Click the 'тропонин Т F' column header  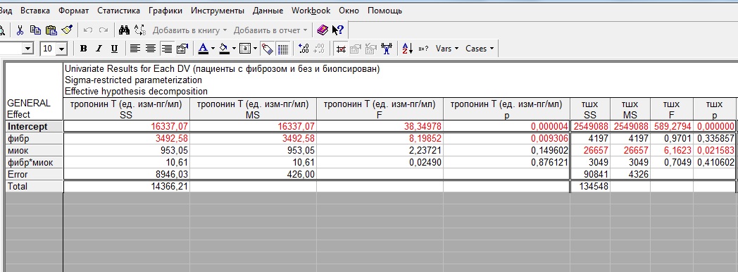380,109
